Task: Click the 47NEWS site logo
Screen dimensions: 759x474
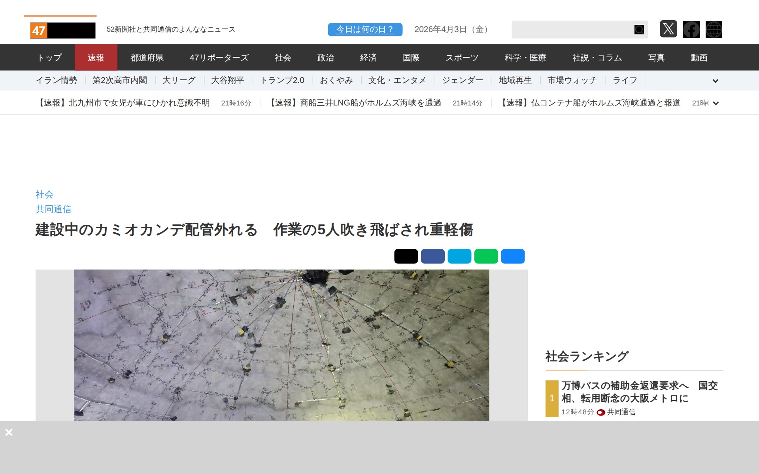Action: [x=62, y=30]
